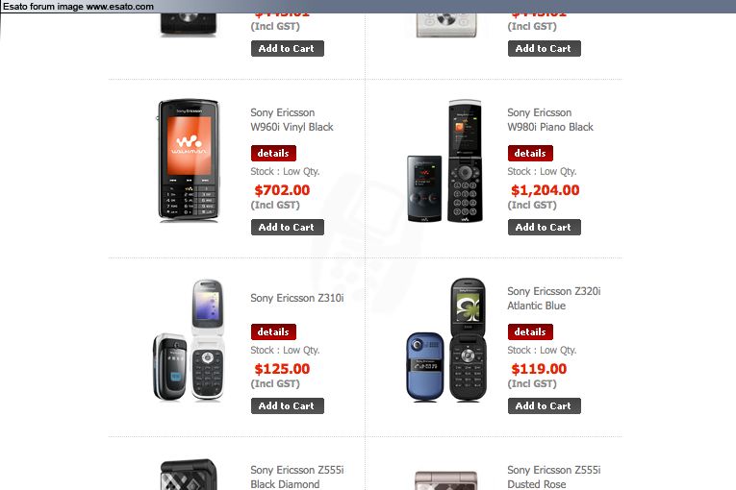Click the W980i Piano Black phone image
Viewport: 736px width, 490px height.
[444, 160]
